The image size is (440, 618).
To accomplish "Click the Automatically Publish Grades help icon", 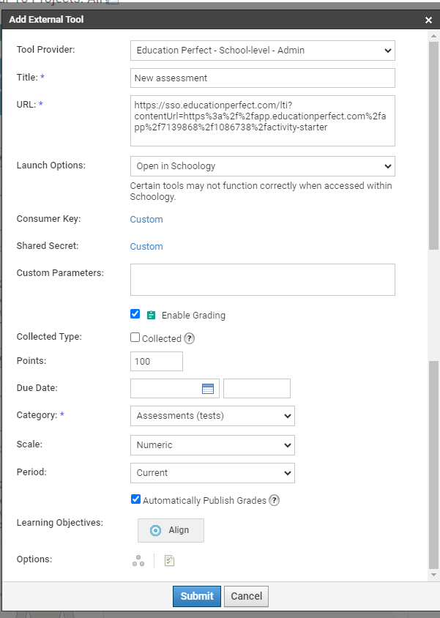I will click(x=274, y=500).
